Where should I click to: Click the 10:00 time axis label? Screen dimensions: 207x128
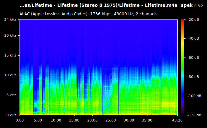(x=56, y=120)
